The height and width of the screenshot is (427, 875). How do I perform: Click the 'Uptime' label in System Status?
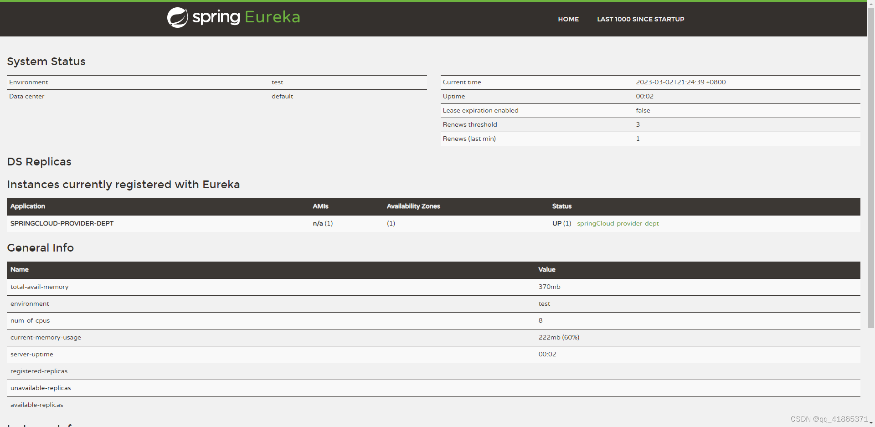pos(454,96)
